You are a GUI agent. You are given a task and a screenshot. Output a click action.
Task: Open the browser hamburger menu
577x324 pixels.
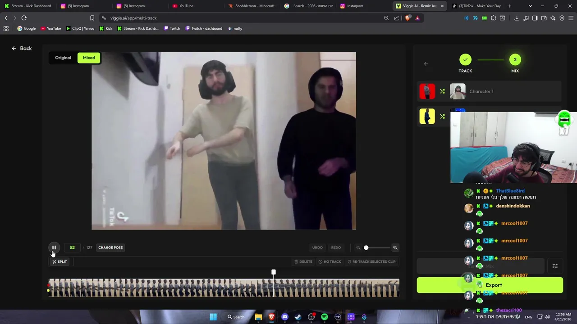(571, 18)
